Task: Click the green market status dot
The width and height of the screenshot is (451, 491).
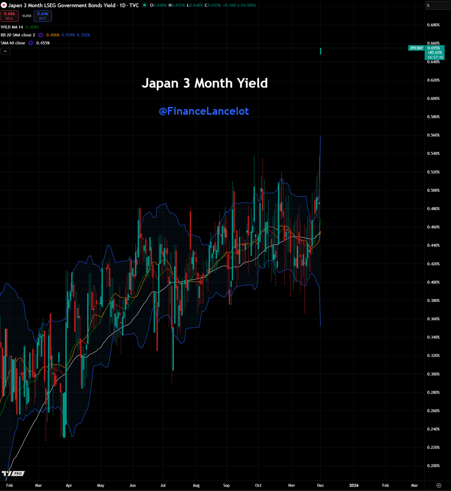Action: 144,6
